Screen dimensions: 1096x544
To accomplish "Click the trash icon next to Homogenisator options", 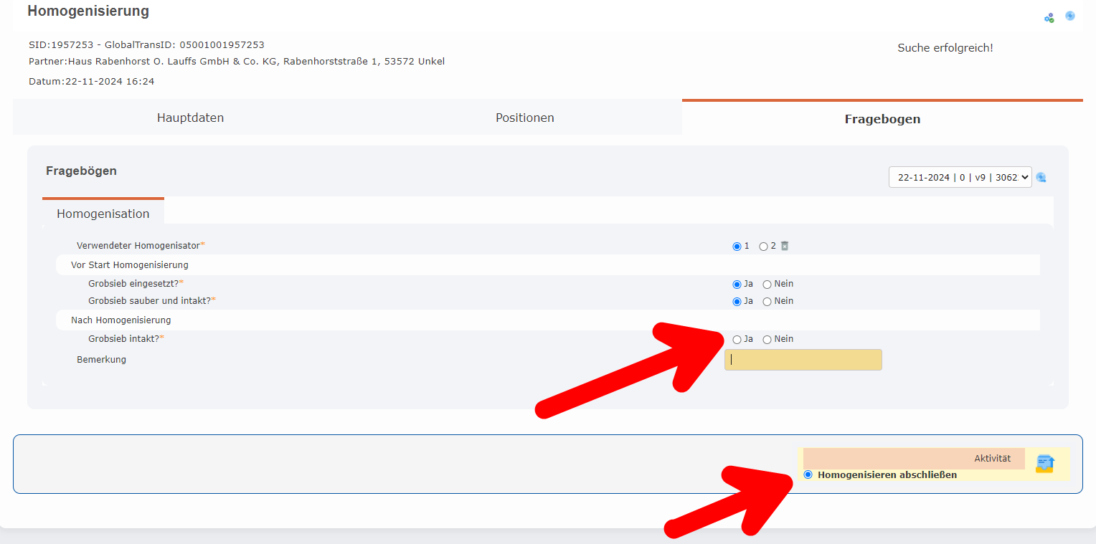I will coord(785,246).
